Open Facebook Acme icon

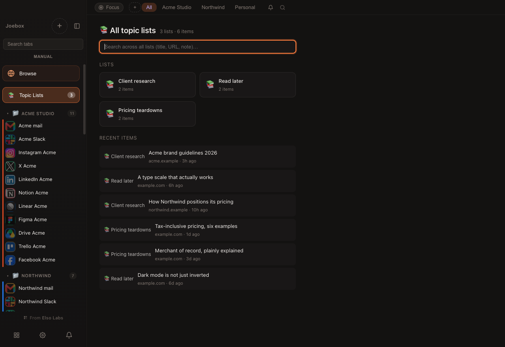[10, 260]
